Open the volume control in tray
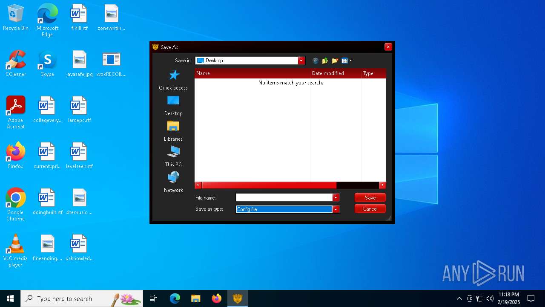This screenshot has width=545, height=307. 490,298
